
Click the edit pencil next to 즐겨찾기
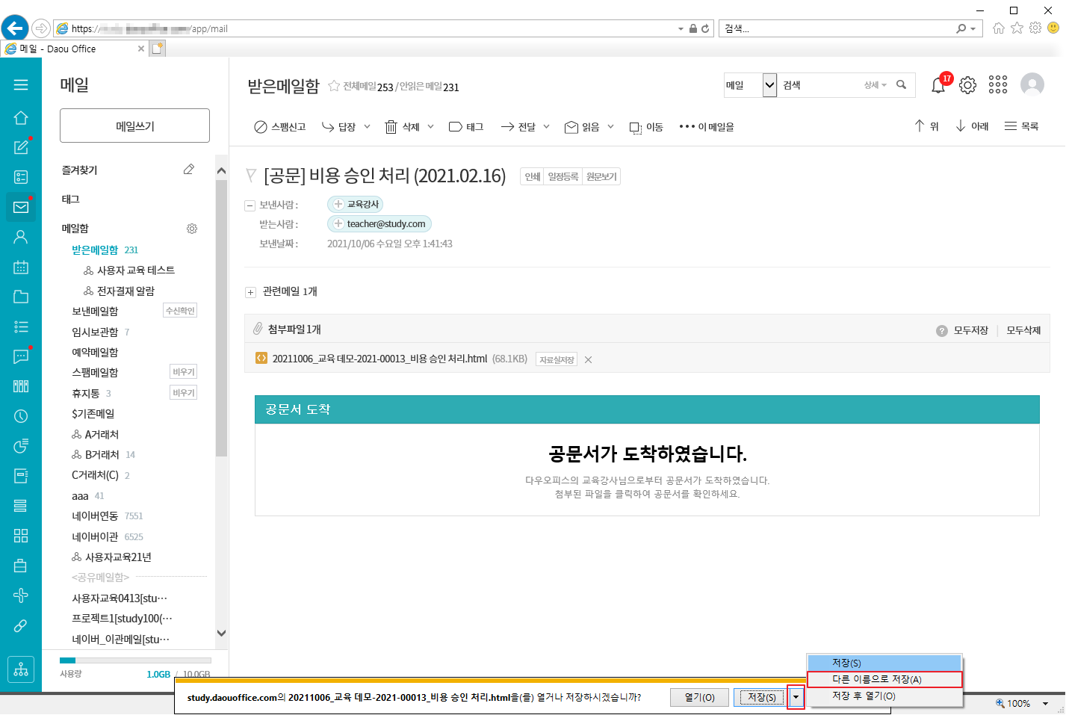coord(189,170)
